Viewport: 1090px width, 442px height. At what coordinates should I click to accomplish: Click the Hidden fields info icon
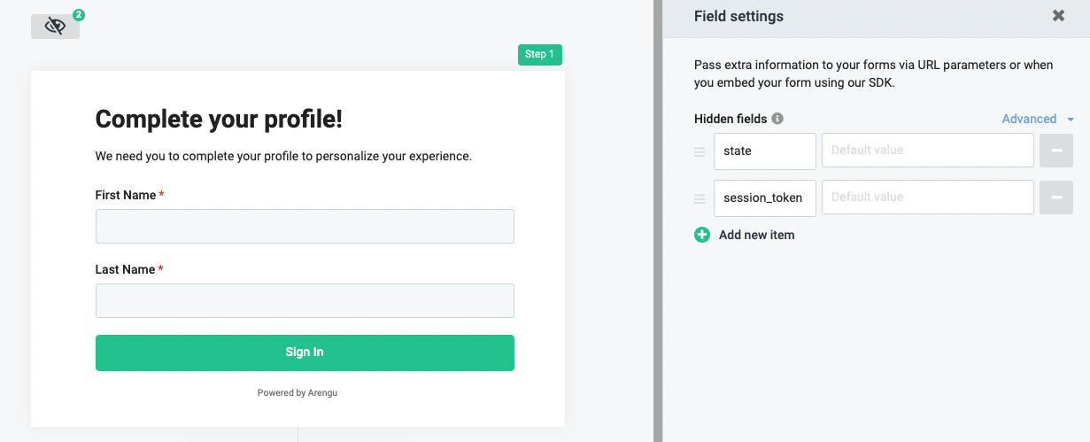tap(777, 119)
